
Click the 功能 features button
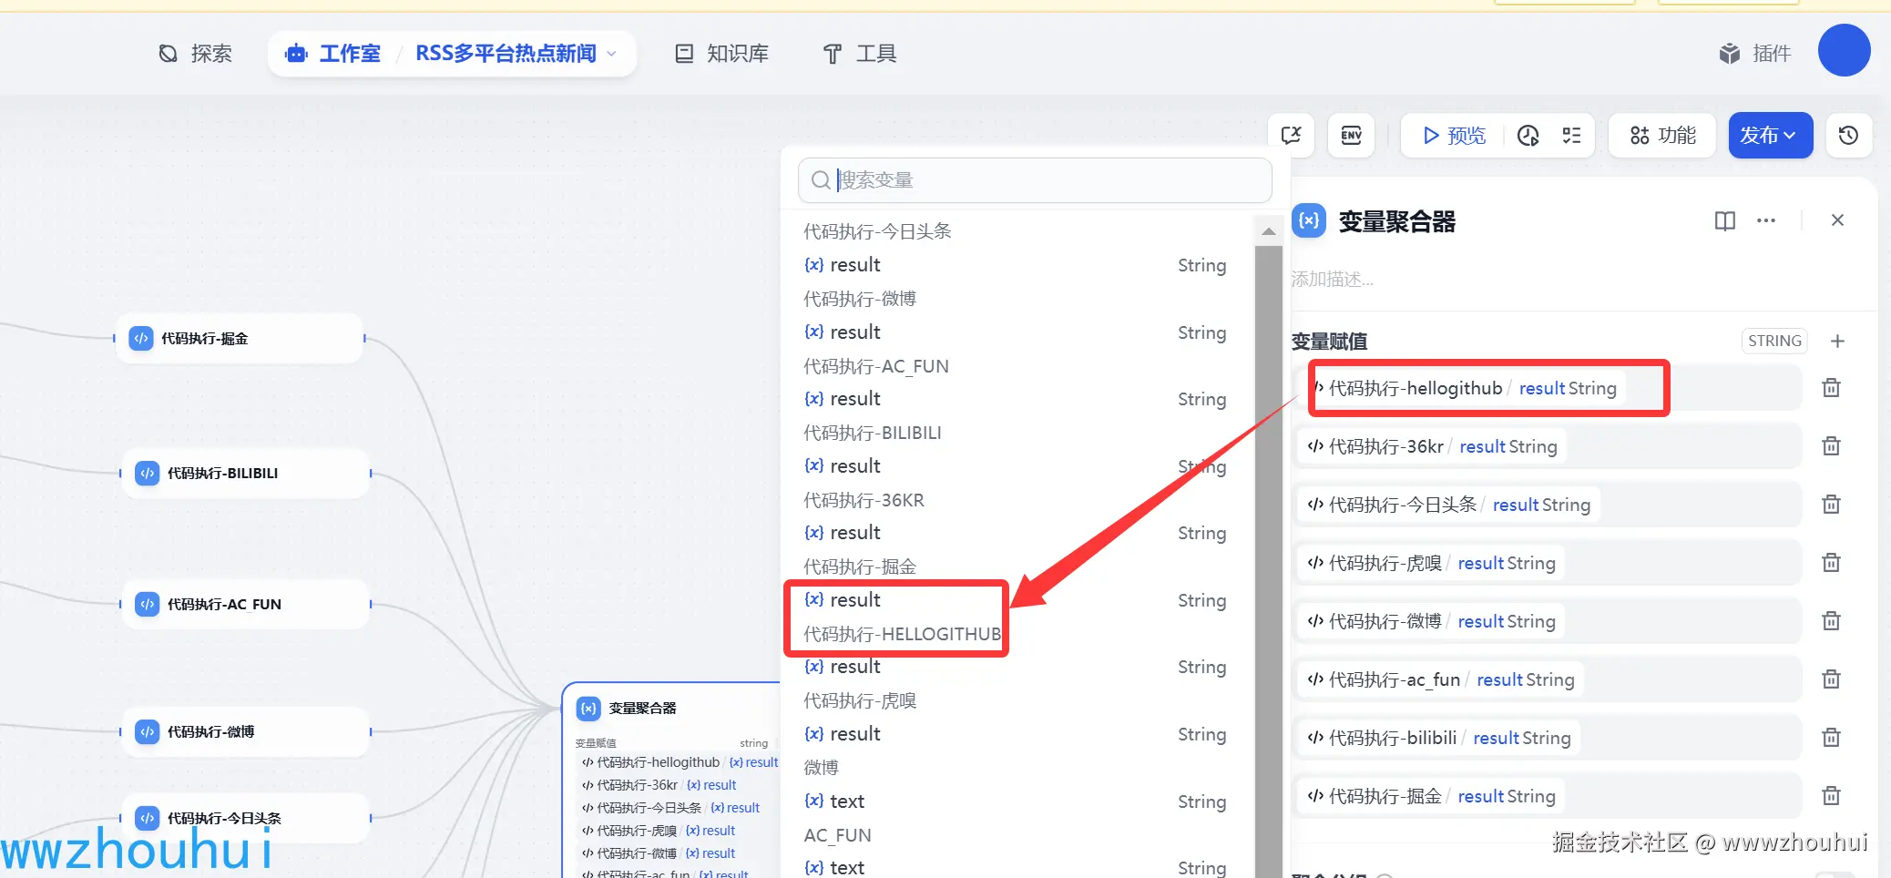click(x=1662, y=136)
